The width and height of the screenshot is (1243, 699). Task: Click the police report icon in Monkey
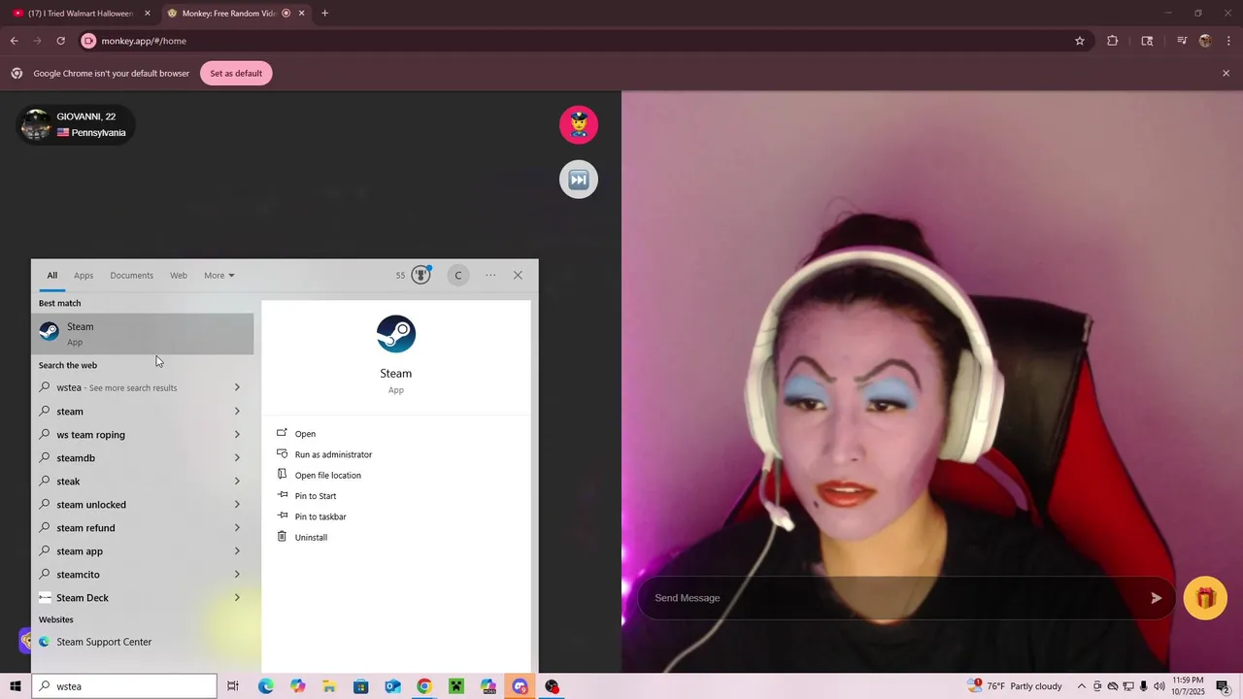click(x=579, y=124)
